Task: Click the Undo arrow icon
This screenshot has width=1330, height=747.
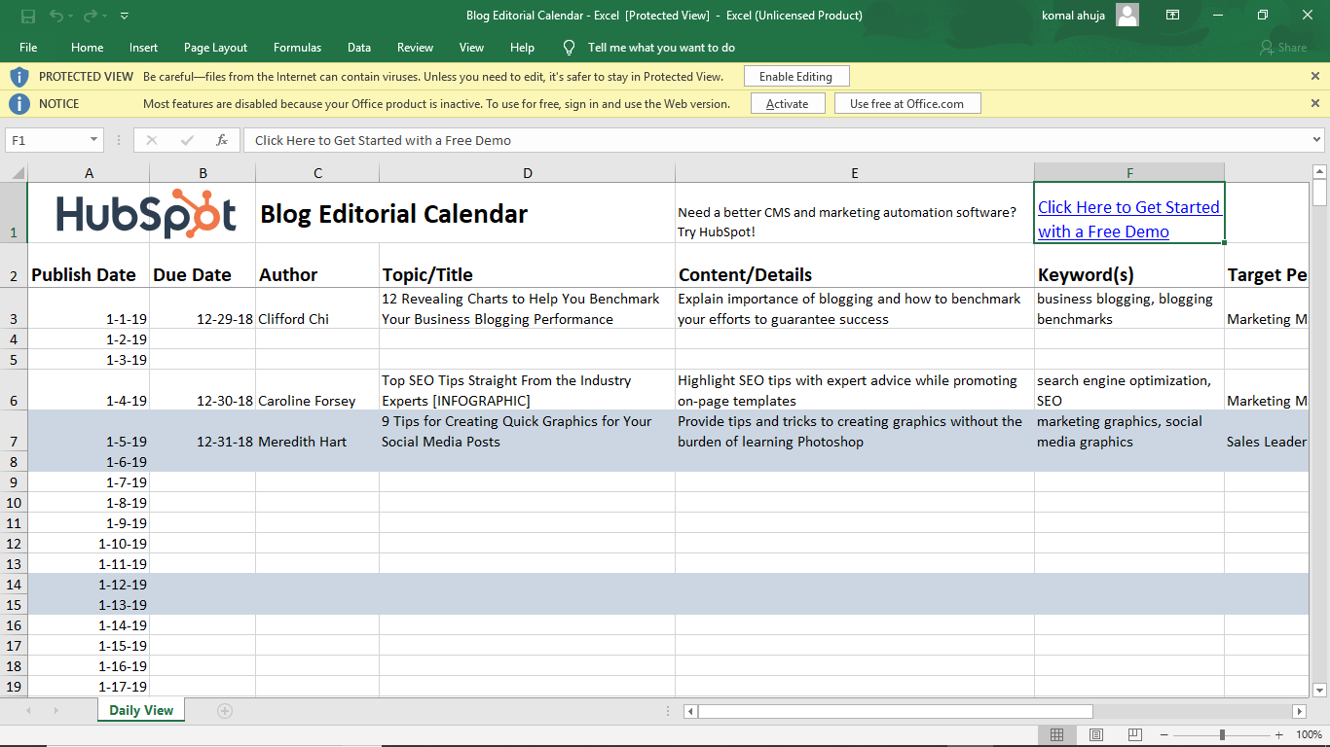Action: coord(56,16)
